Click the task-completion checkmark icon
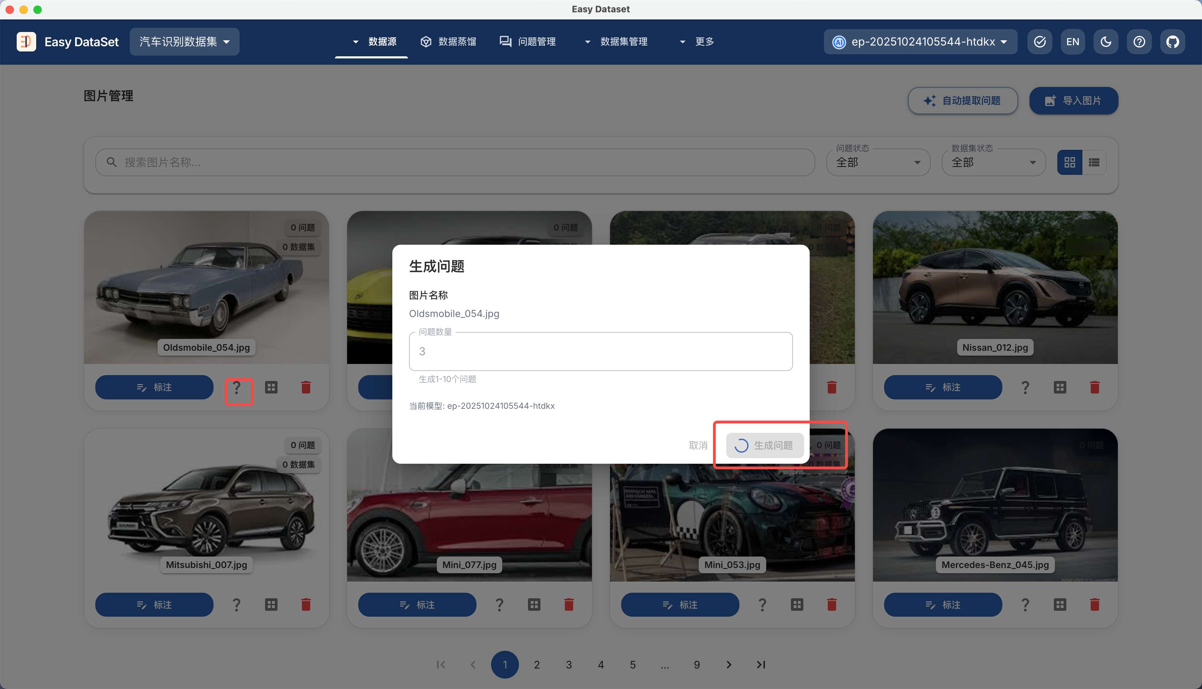The height and width of the screenshot is (689, 1202). click(x=1040, y=42)
